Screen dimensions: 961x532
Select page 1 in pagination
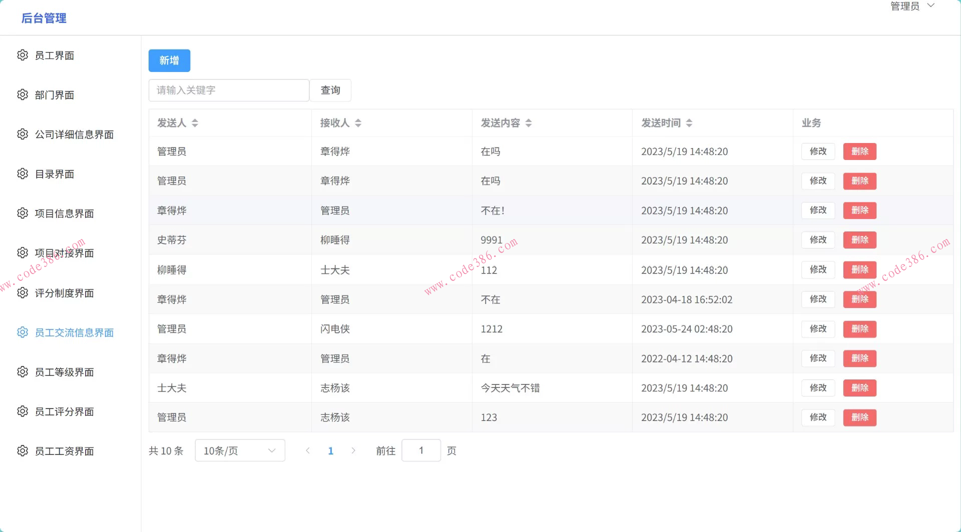[x=331, y=450]
